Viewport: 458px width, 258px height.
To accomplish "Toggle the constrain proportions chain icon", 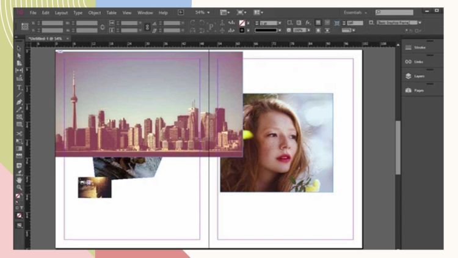I will click(x=146, y=26).
